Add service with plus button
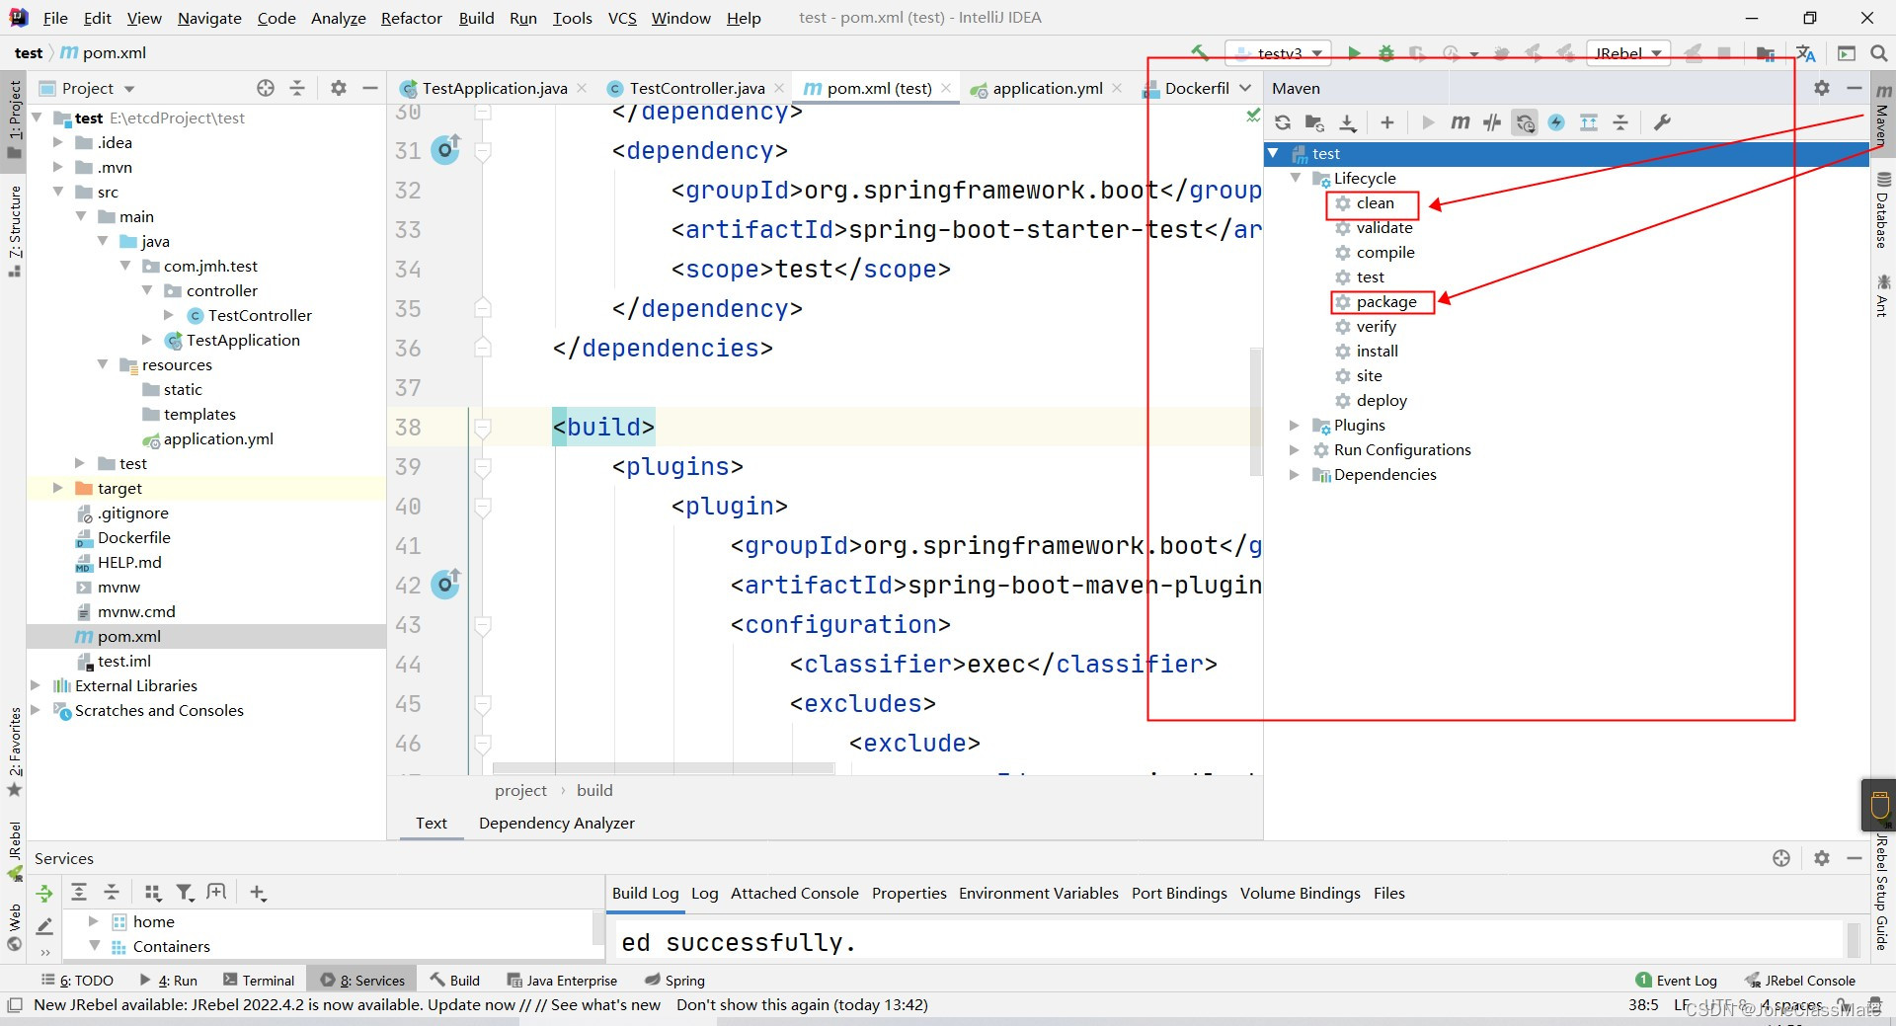Screen dimensions: 1896x1026 tap(258, 893)
